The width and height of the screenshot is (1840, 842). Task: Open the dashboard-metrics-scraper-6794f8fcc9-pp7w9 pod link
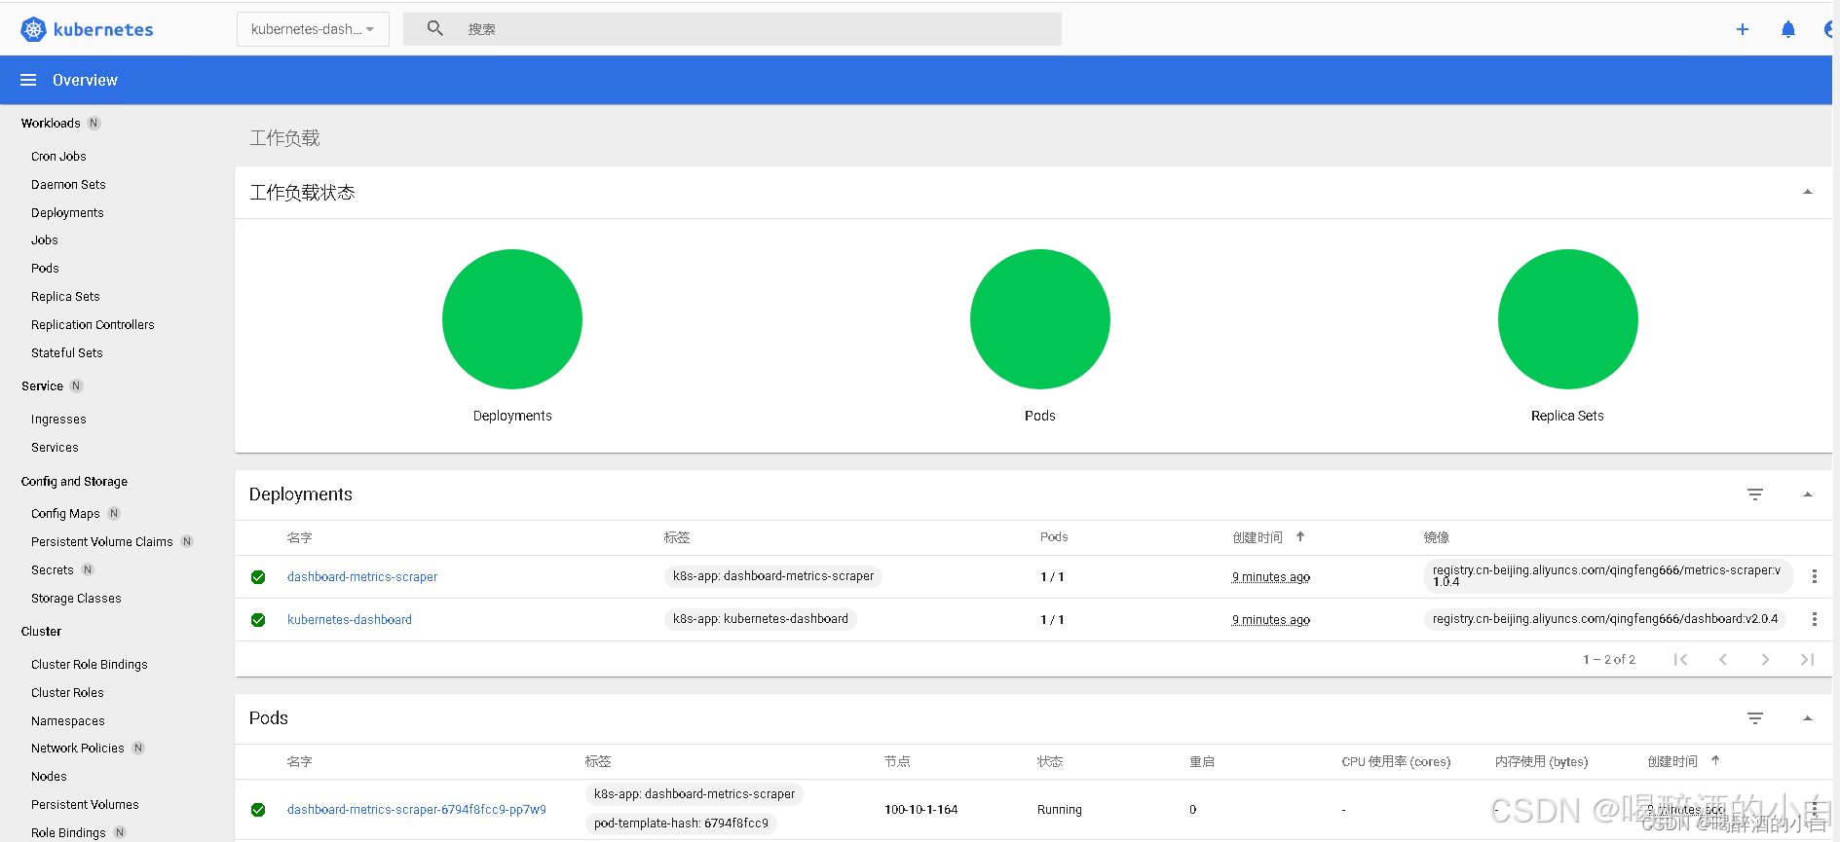pyautogui.click(x=416, y=810)
